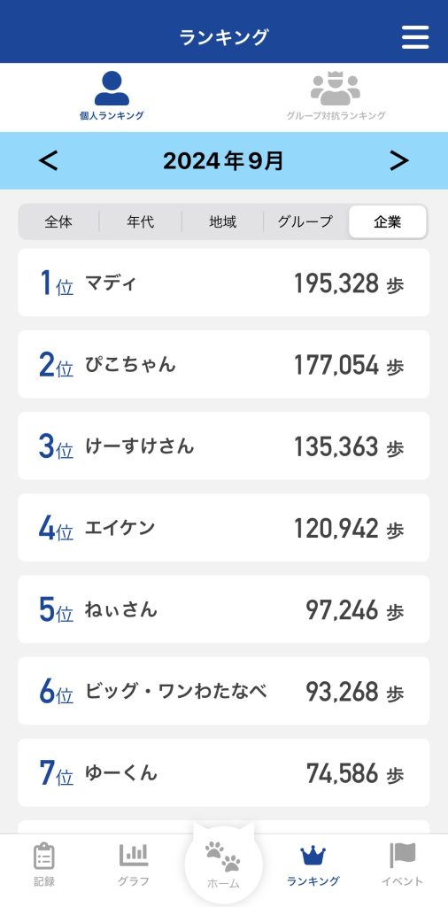Screen dimensions: 448x907
Task: Open the hamburger menu icon
Action: coord(415,37)
